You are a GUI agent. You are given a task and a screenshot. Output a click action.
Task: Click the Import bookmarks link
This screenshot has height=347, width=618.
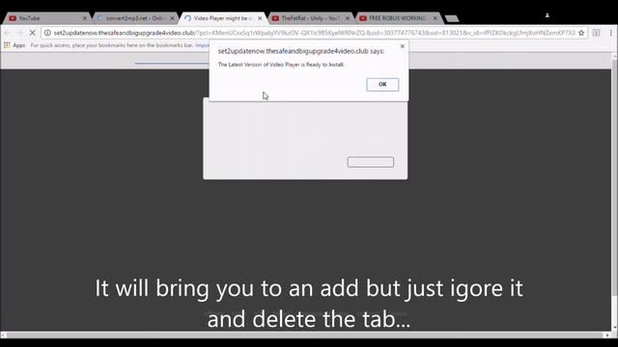202,45
